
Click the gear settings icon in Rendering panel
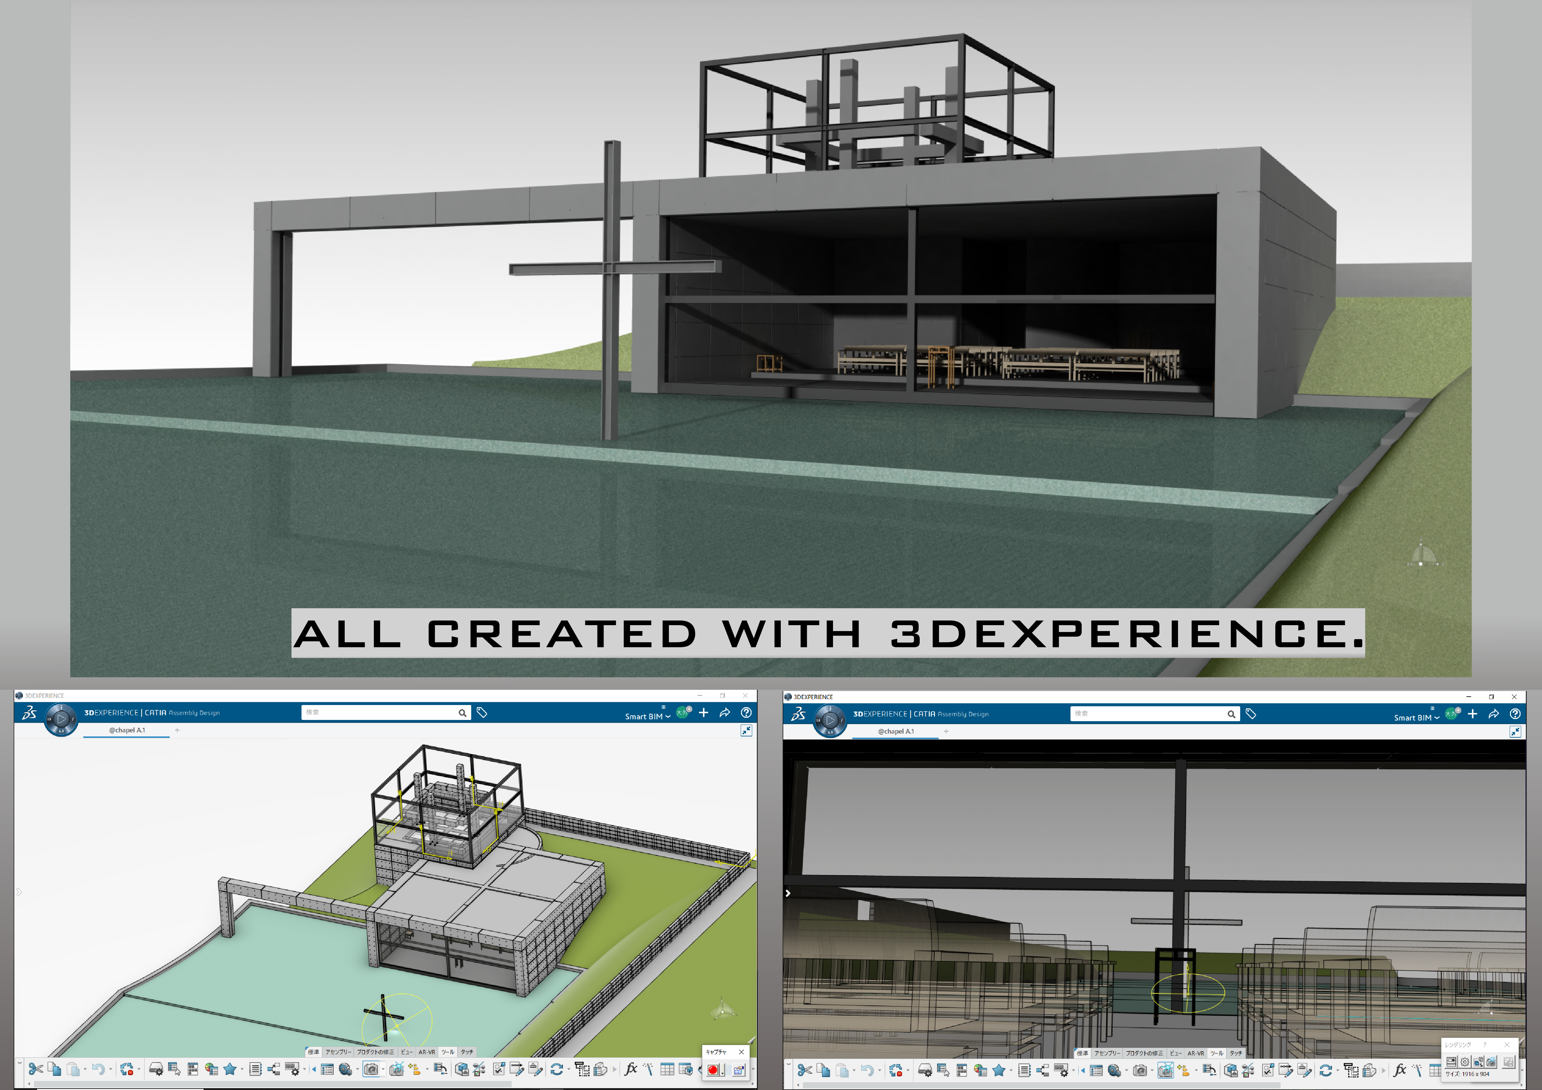click(1465, 1062)
